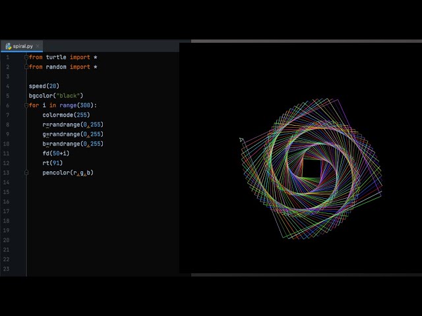The width and height of the screenshot is (422, 316).
Task: Click the colormode(255) statement
Action: (66, 115)
